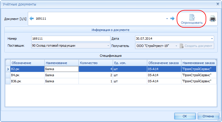222x122 pixels.
Task: Click the row selector of the B36.рк row
Action: pyautogui.click(x=8, y=81)
